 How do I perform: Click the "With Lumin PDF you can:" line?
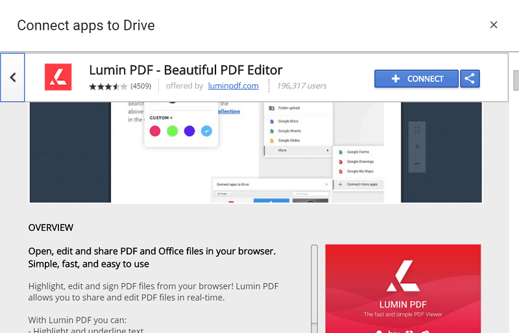coord(77,320)
